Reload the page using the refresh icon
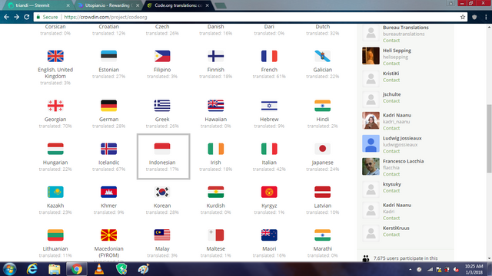 tap(27, 17)
